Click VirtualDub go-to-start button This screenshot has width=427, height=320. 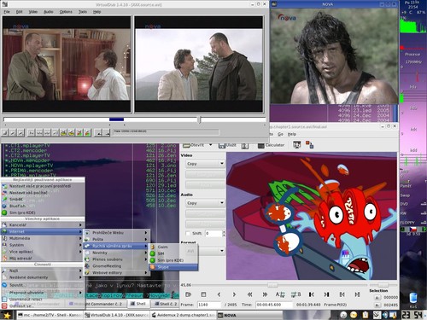(x=32, y=132)
